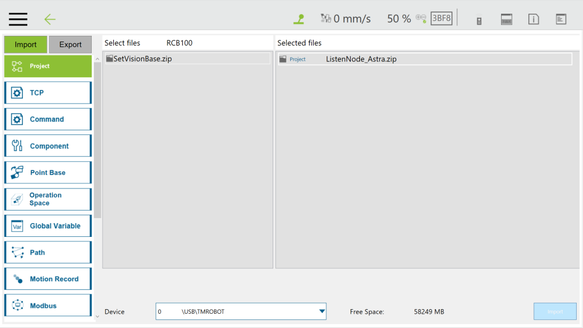The height and width of the screenshot is (328, 583).
Task: Select the Project category
Action: coord(48,66)
